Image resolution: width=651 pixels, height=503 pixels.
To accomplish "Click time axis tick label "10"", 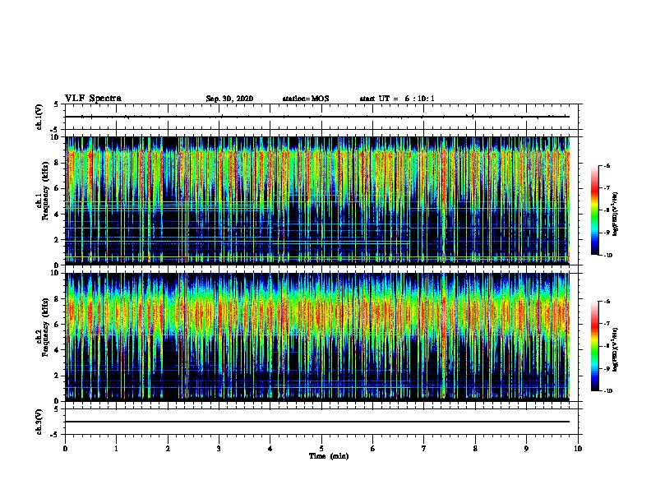I will (x=578, y=449).
